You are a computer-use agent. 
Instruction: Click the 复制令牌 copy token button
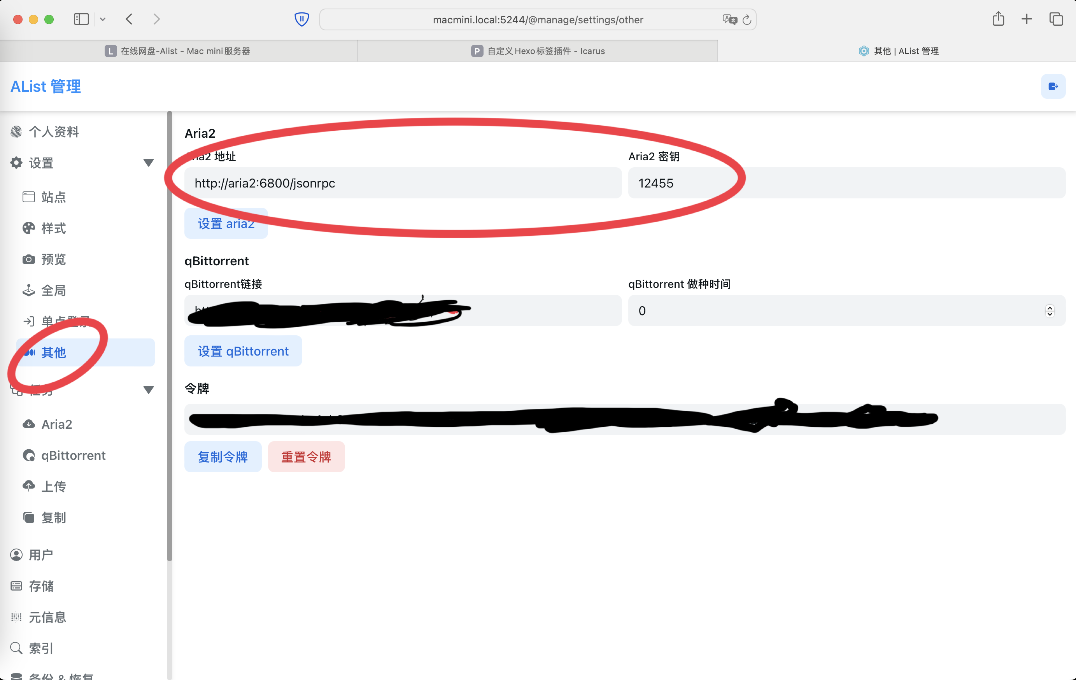(223, 457)
